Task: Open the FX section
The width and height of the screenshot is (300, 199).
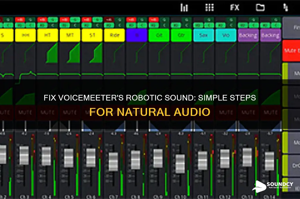Action: 235,8
